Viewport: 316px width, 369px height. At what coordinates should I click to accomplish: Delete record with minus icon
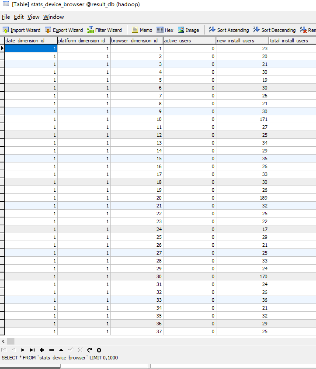pos(52,350)
